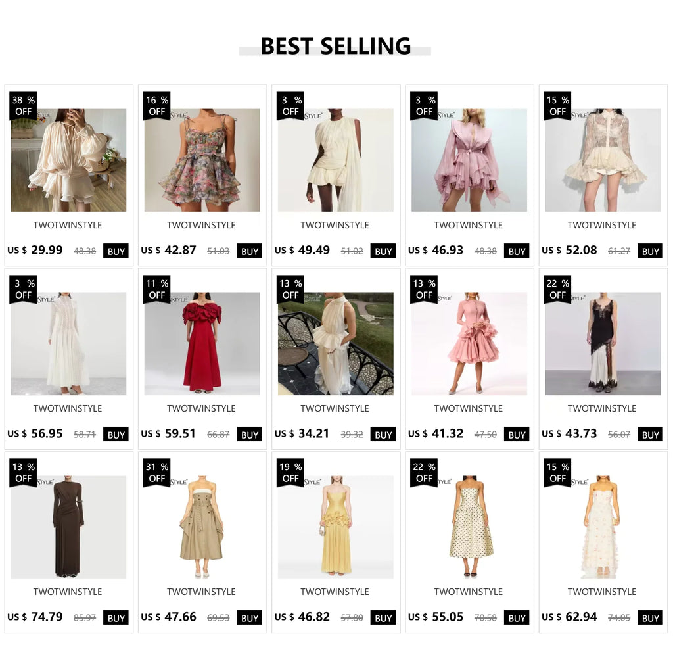Click BUY for the $29.99 cream blouse
Viewport: 673px width, 647px height.
(116, 251)
